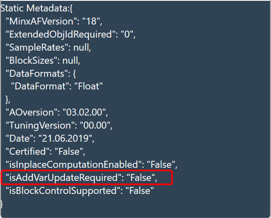This screenshot has width=271, height=218.
Task: Select the isBlockControlSupported line
Action: [80, 191]
